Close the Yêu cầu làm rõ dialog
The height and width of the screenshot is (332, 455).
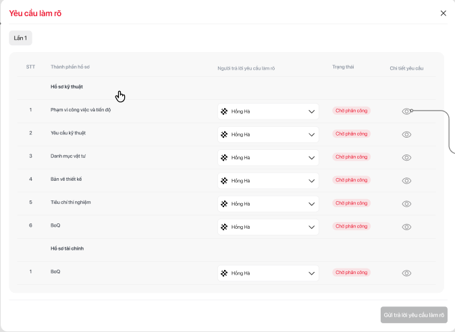(443, 13)
